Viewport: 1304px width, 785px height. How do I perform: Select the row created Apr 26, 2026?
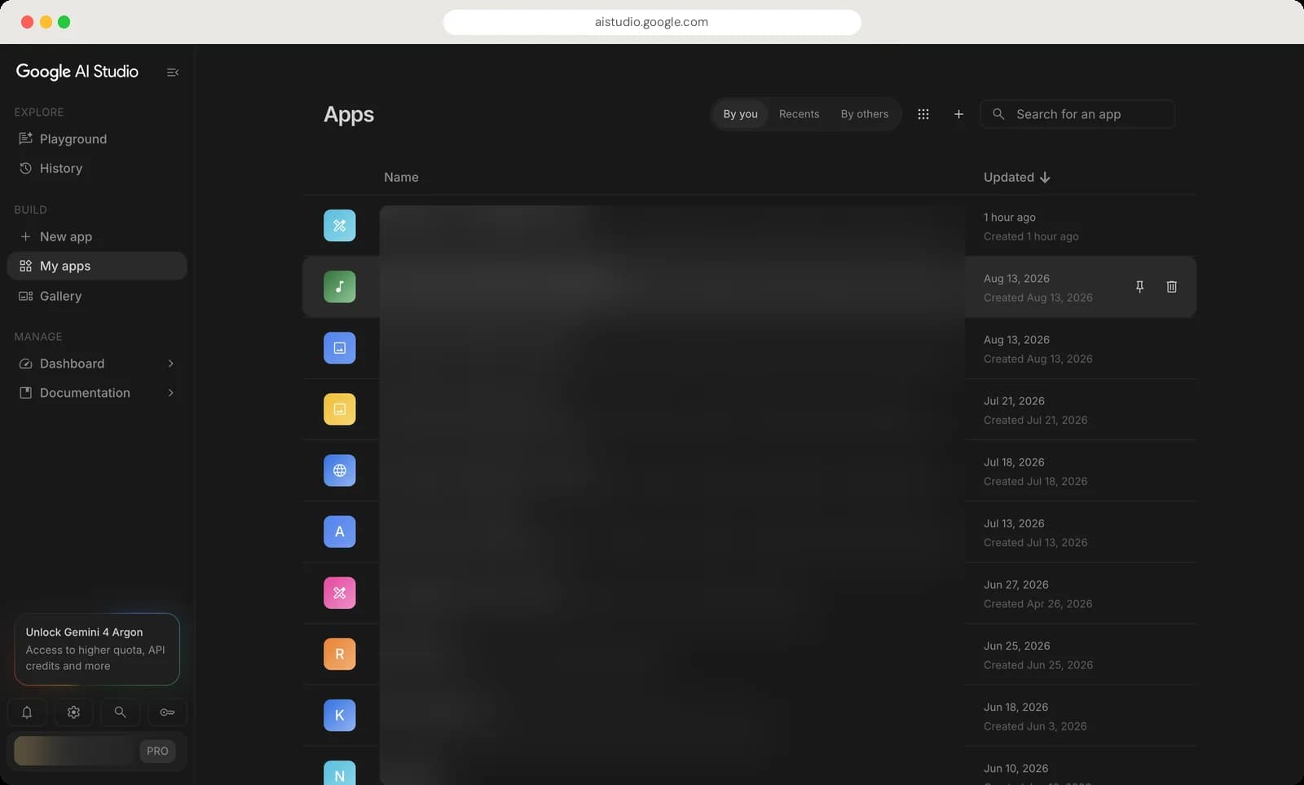tap(749, 593)
